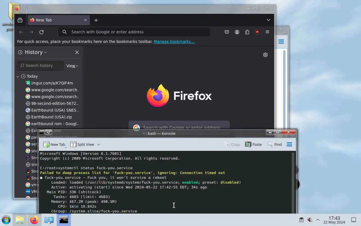
Task: Open Firefox application hamburger menu
Action: (x=267, y=32)
